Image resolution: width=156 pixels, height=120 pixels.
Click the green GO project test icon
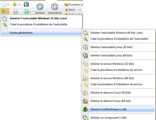click(x=27, y=11)
